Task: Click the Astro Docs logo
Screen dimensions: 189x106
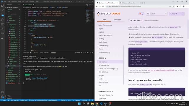Action: tap(109, 14)
